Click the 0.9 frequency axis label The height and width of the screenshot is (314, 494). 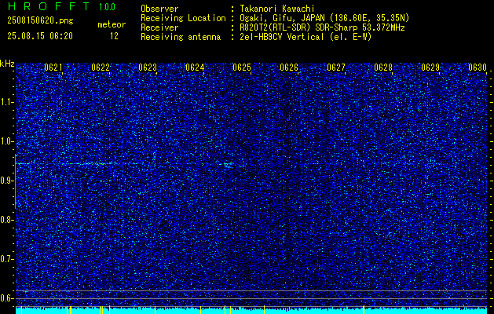pyautogui.click(x=7, y=181)
